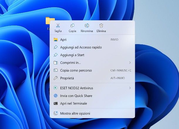The height and width of the screenshot is (129, 179).
Task: Click the Ctrl+MAIUSC+C shortcut text
Action: 121,70
